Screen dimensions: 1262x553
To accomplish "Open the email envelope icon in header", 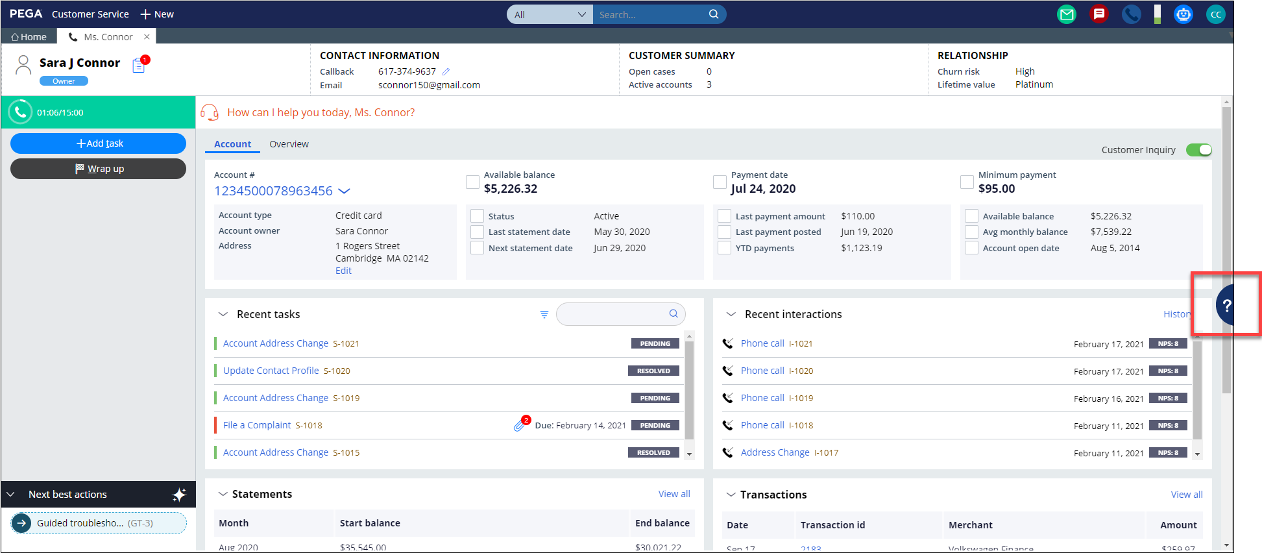I will coord(1066,14).
